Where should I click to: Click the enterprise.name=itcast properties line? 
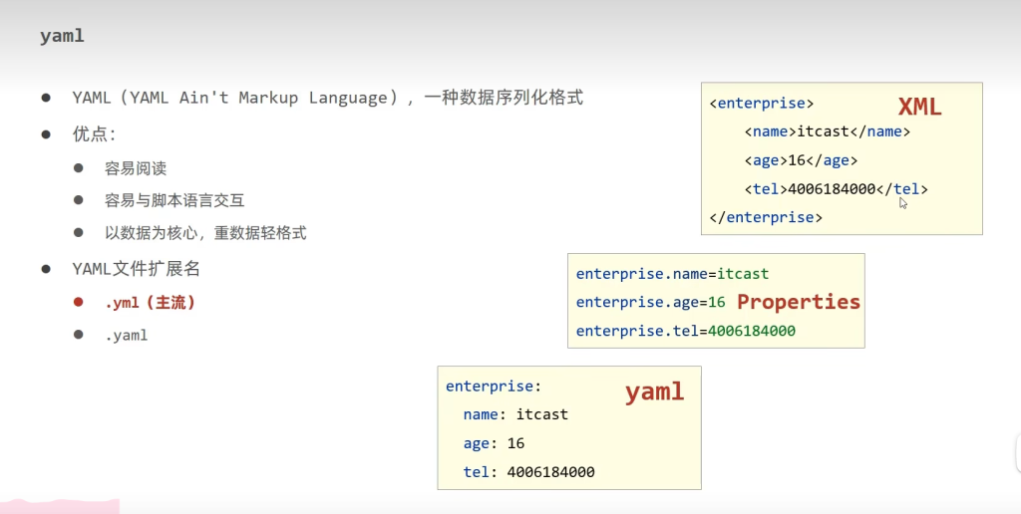point(672,273)
